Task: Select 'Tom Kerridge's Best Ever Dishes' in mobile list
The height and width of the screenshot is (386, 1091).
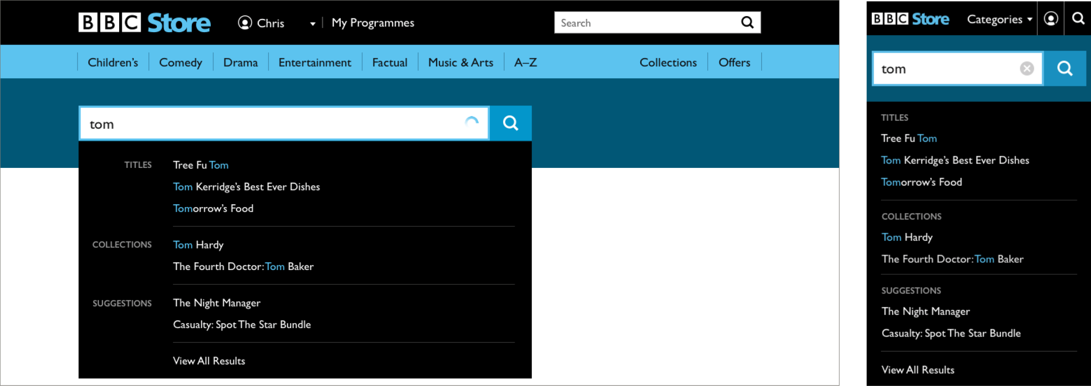Action: click(x=955, y=160)
